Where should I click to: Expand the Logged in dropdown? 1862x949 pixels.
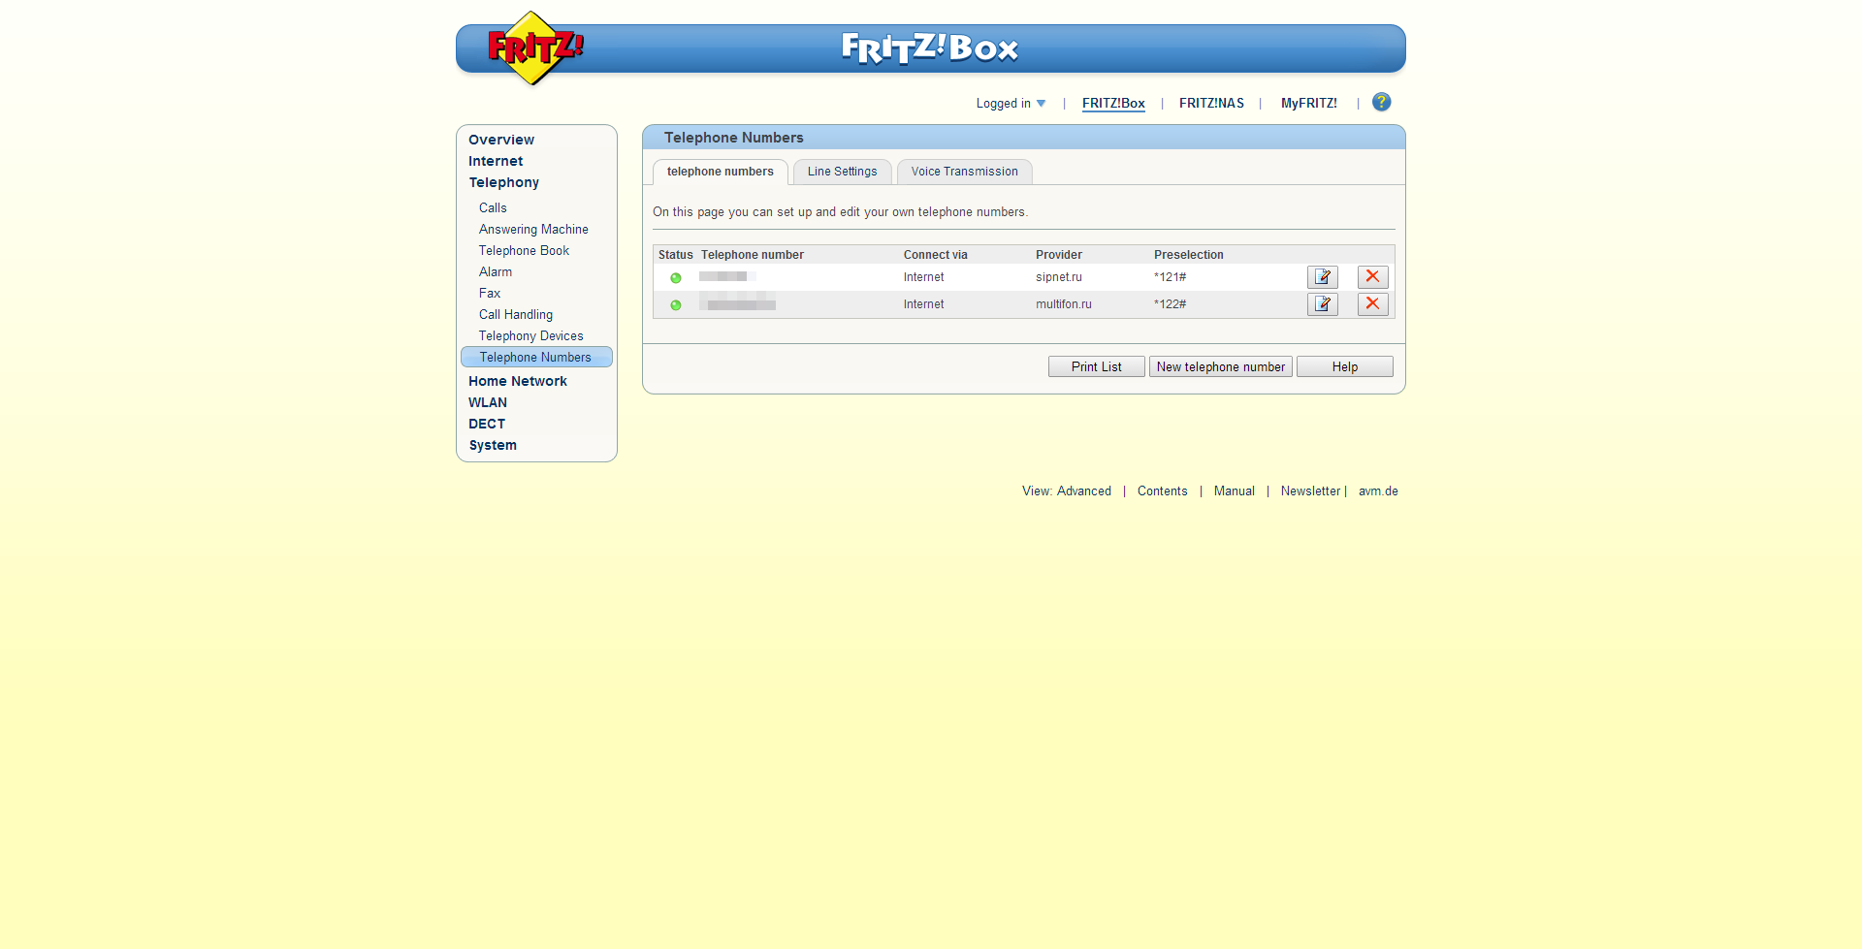(x=1011, y=104)
